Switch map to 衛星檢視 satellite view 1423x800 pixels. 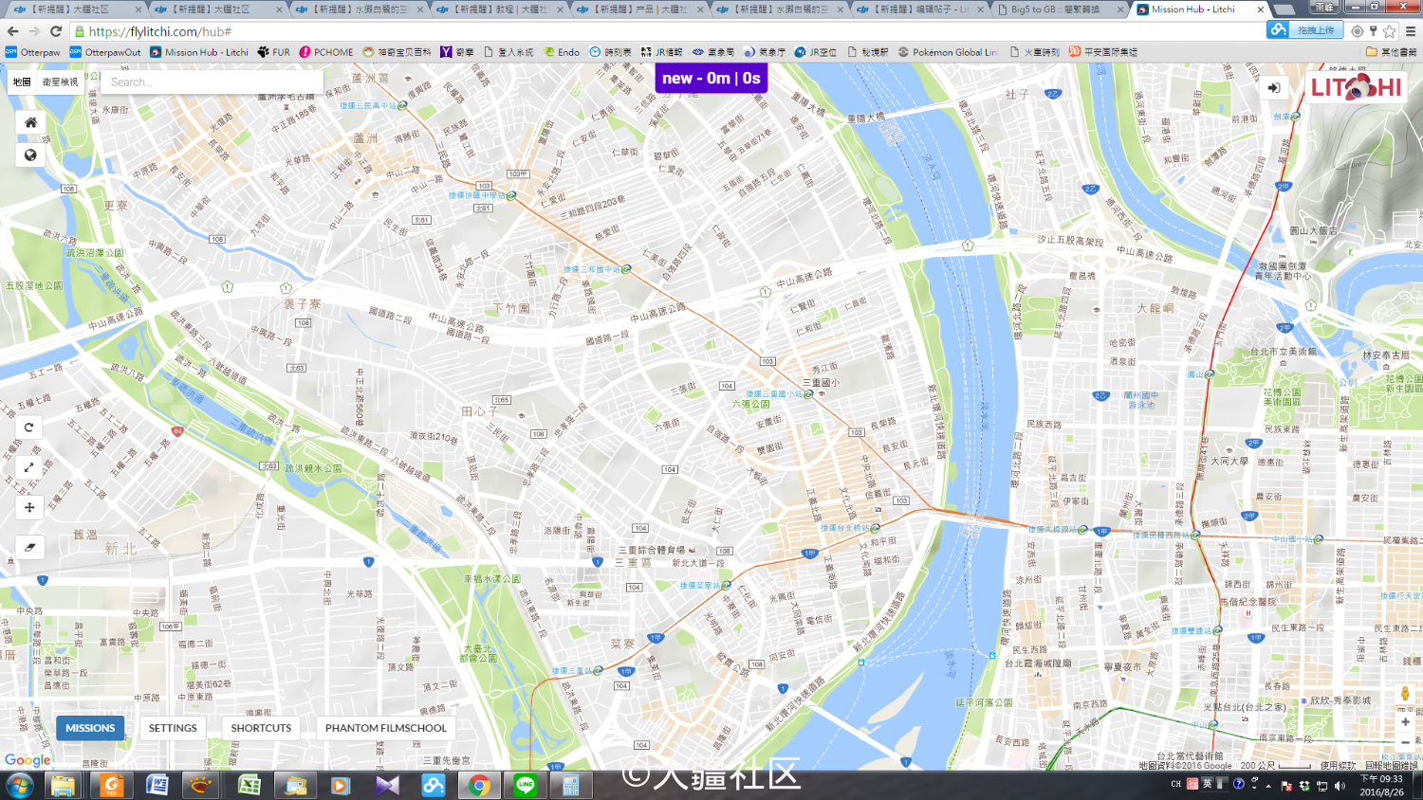[x=61, y=82]
